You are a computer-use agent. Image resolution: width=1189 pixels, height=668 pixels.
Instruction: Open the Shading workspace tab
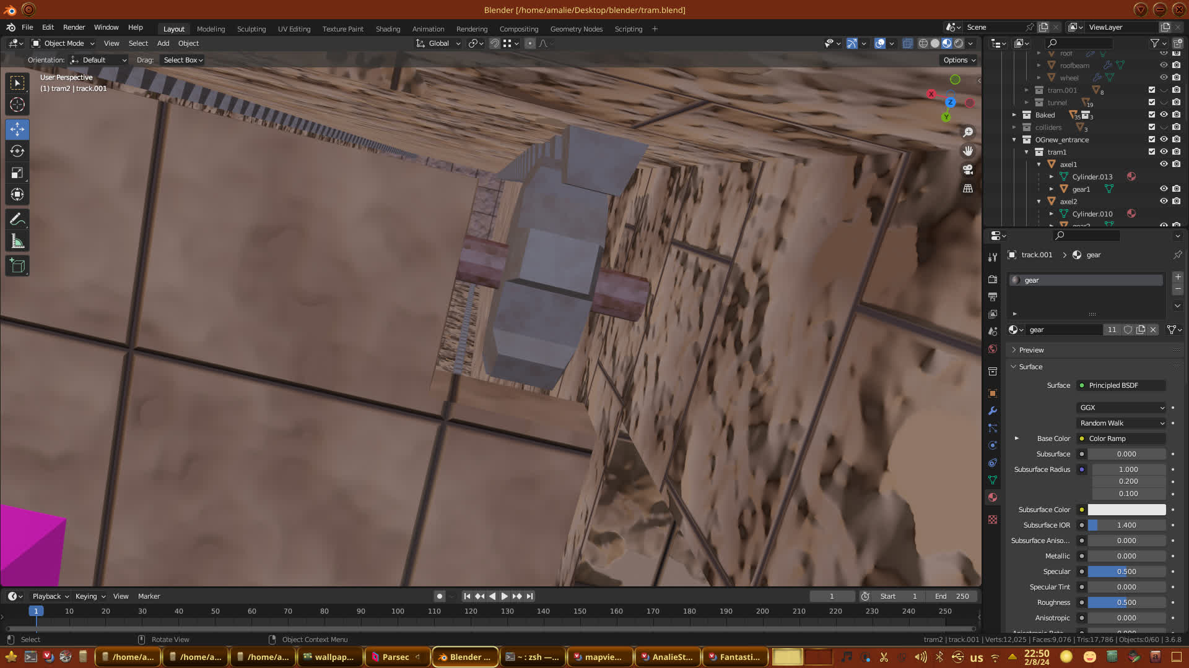(x=388, y=29)
